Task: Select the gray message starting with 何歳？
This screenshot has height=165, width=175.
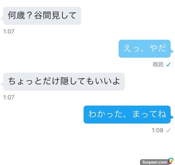Action: pyautogui.click(x=42, y=16)
